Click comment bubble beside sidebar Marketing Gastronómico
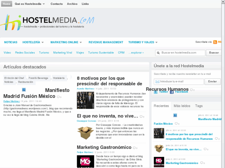 click(x=202, y=163)
